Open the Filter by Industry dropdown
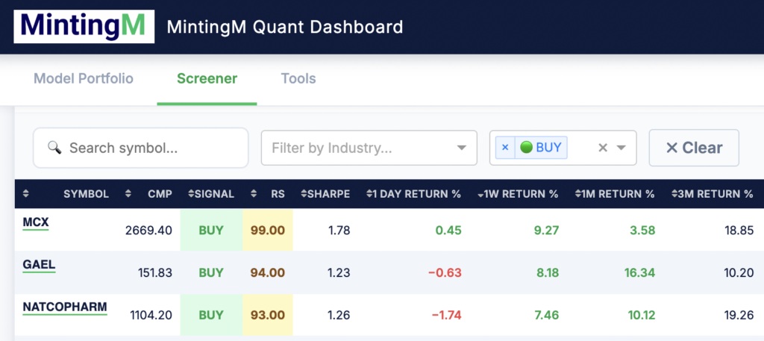The image size is (764, 341). pos(369,148)
